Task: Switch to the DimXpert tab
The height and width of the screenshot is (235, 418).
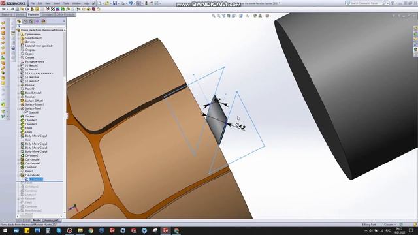Action: tap(48, 14)
